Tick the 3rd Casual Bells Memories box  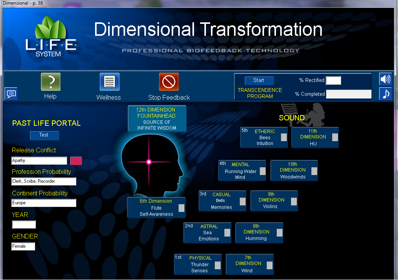242,202
